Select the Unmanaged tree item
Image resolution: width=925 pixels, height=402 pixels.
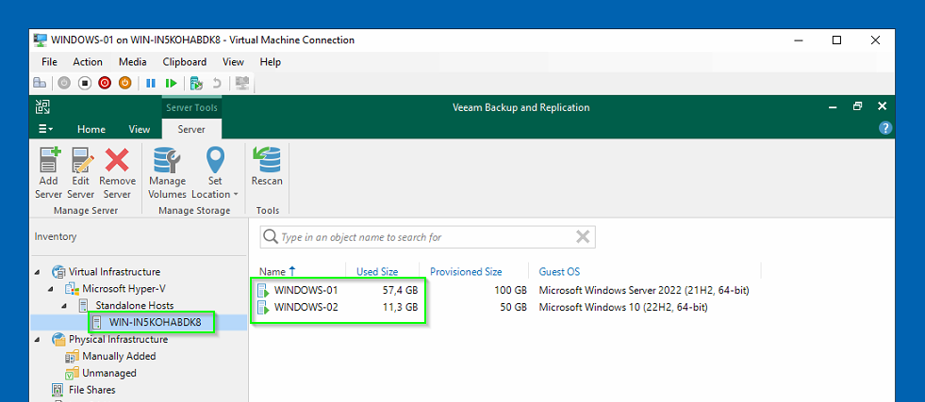(x=109, y=373)
